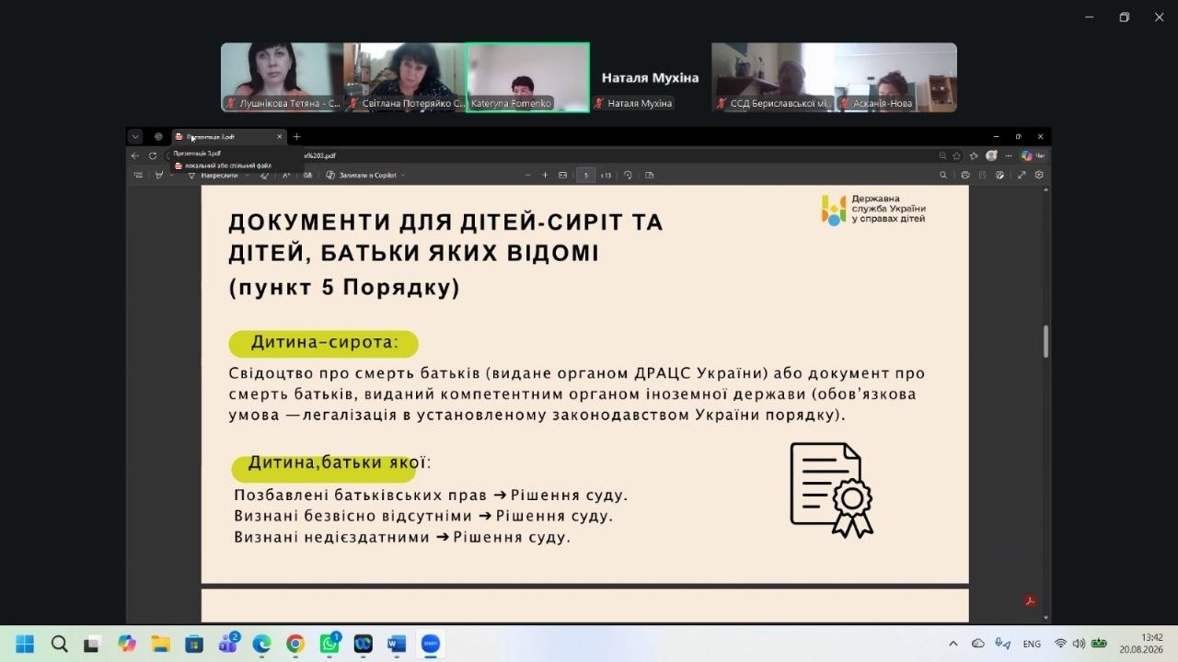Open the ENG language switcher
This screenshot has height=662, width=1178.
[x=1032, y=644]
